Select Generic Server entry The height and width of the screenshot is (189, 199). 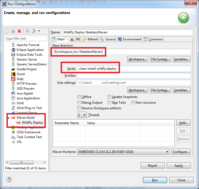pos(27,59)
